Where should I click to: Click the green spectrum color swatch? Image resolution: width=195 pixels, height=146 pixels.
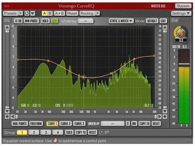point(55,21)
